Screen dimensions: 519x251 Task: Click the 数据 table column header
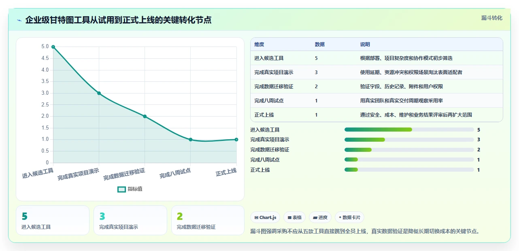[319, 44]
